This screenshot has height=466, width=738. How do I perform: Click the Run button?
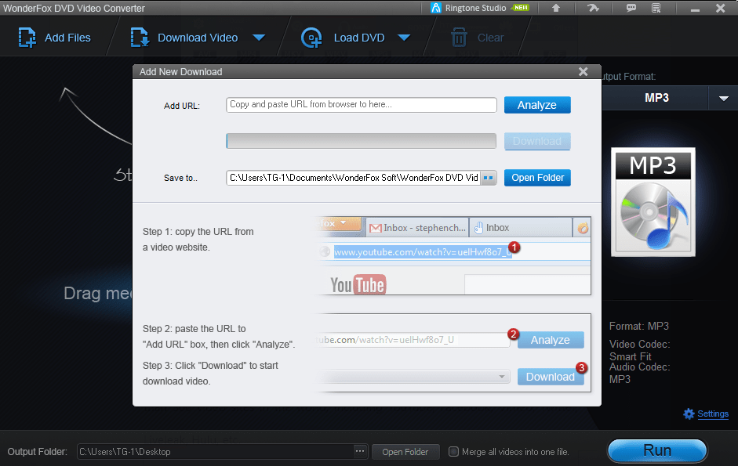(x=657, y=450)
